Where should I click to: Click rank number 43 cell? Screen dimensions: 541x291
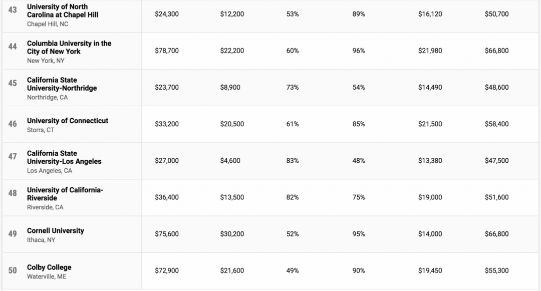[x=13, y=10]
